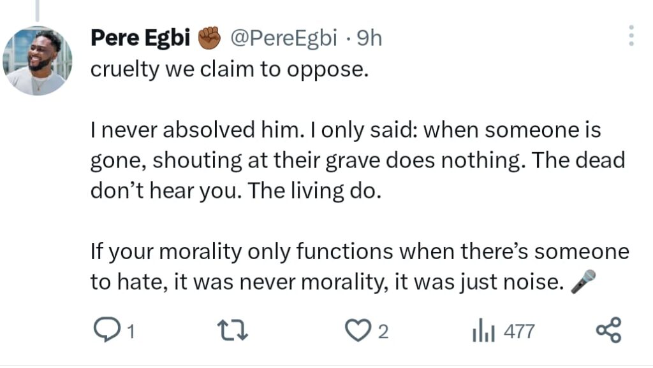
Task: Repost this tweet using the retweet arrows
Action: [229, 330]
